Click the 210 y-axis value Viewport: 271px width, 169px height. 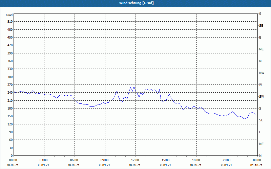click(10, 100)
